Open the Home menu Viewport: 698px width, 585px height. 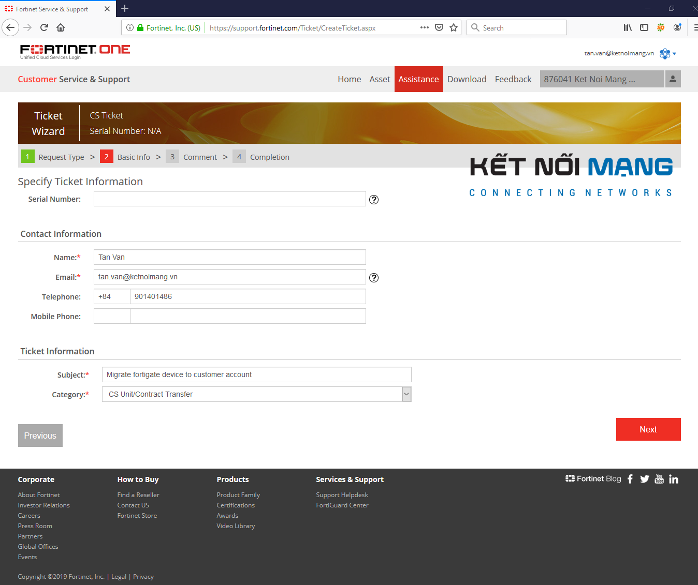(x=350, y=79)
